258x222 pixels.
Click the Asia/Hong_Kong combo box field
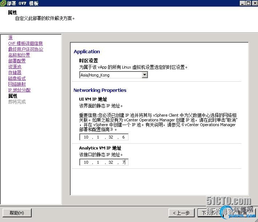coord(114,75)
